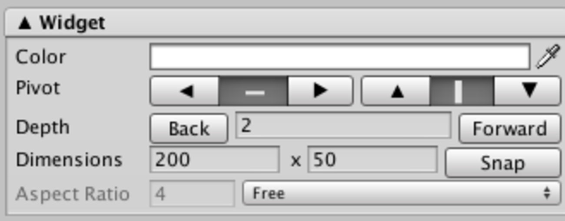Pick a color with the eyedropper icon
Screen dimensions: 565x221
pyautogui.click(x=548, y=57)
